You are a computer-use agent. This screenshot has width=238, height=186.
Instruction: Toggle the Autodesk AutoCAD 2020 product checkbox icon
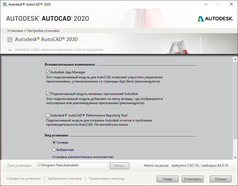point(10,40)
